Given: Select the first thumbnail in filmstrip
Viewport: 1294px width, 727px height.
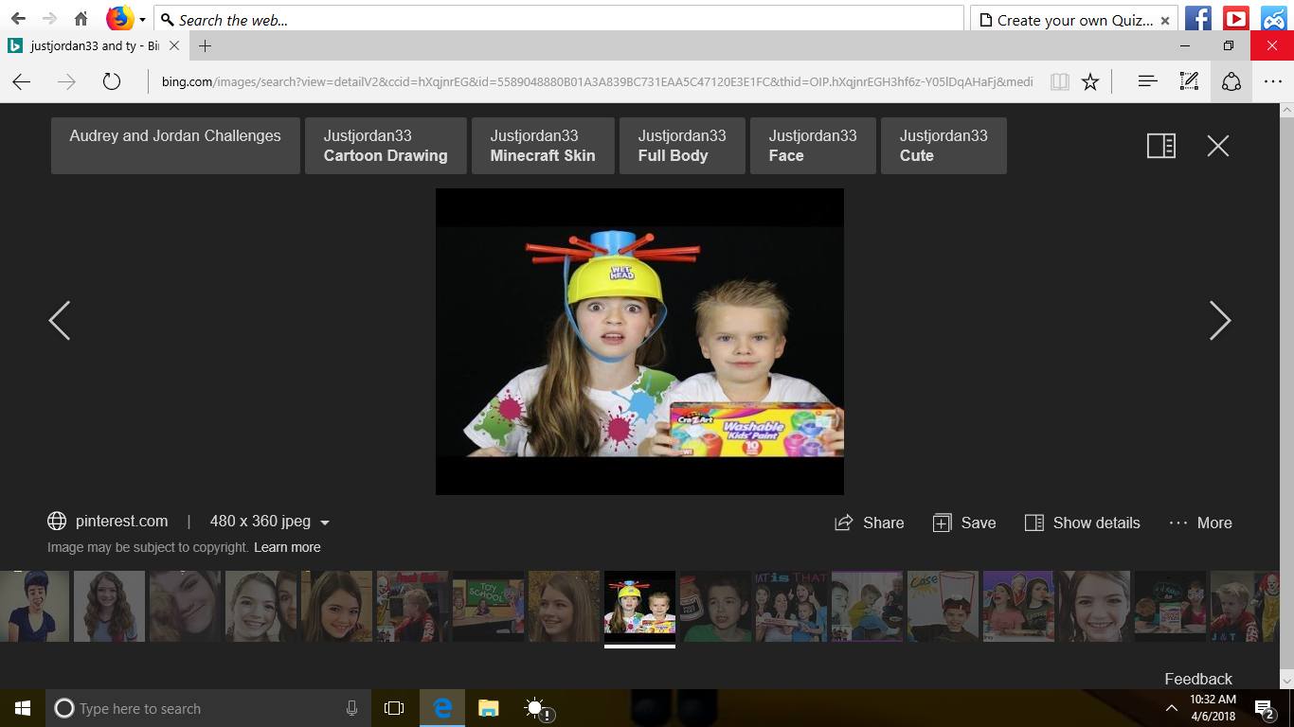Looking at the screenshot, I should (34, 606).
